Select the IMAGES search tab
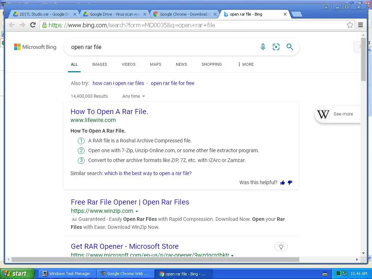This screenshot has width=372, height=279. [x=100, y=64]
